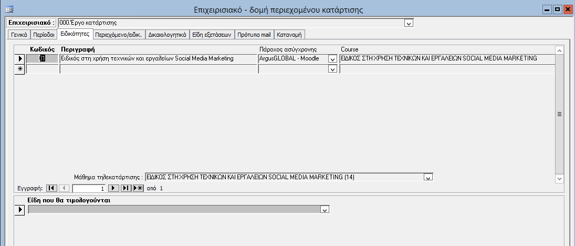The image size is (575, 246).
Task: Select first row using record selector arrow
Action: 19,59
